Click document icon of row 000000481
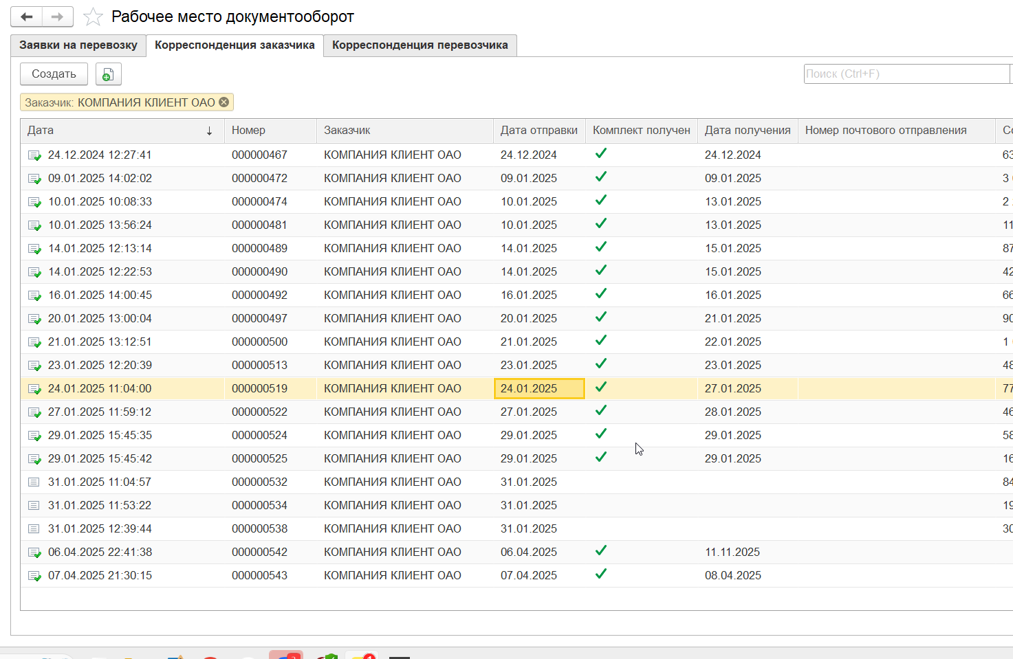Viewport: 1013px width, 659px height. pos(34,225)
